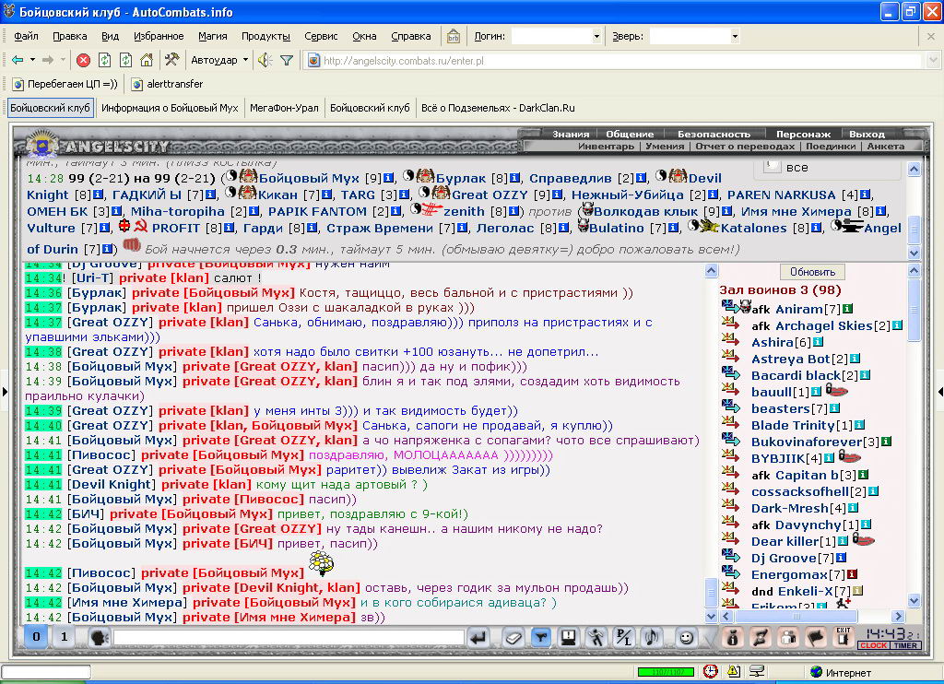The width and height of the screenshot is (944, 684).
Task: Click private-message arrow beside Dj Groove[7]
Action: (x=730, y=557)
